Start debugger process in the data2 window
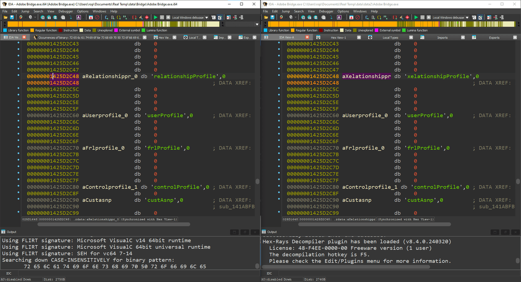This screenshot has width=521, height=282. pyautogui.click(x=416, y=17)
